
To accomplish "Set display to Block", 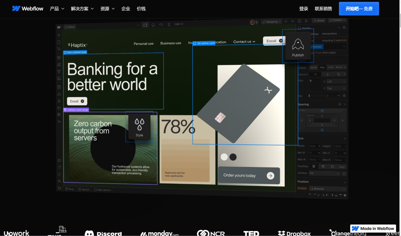I will click(313, 67).
